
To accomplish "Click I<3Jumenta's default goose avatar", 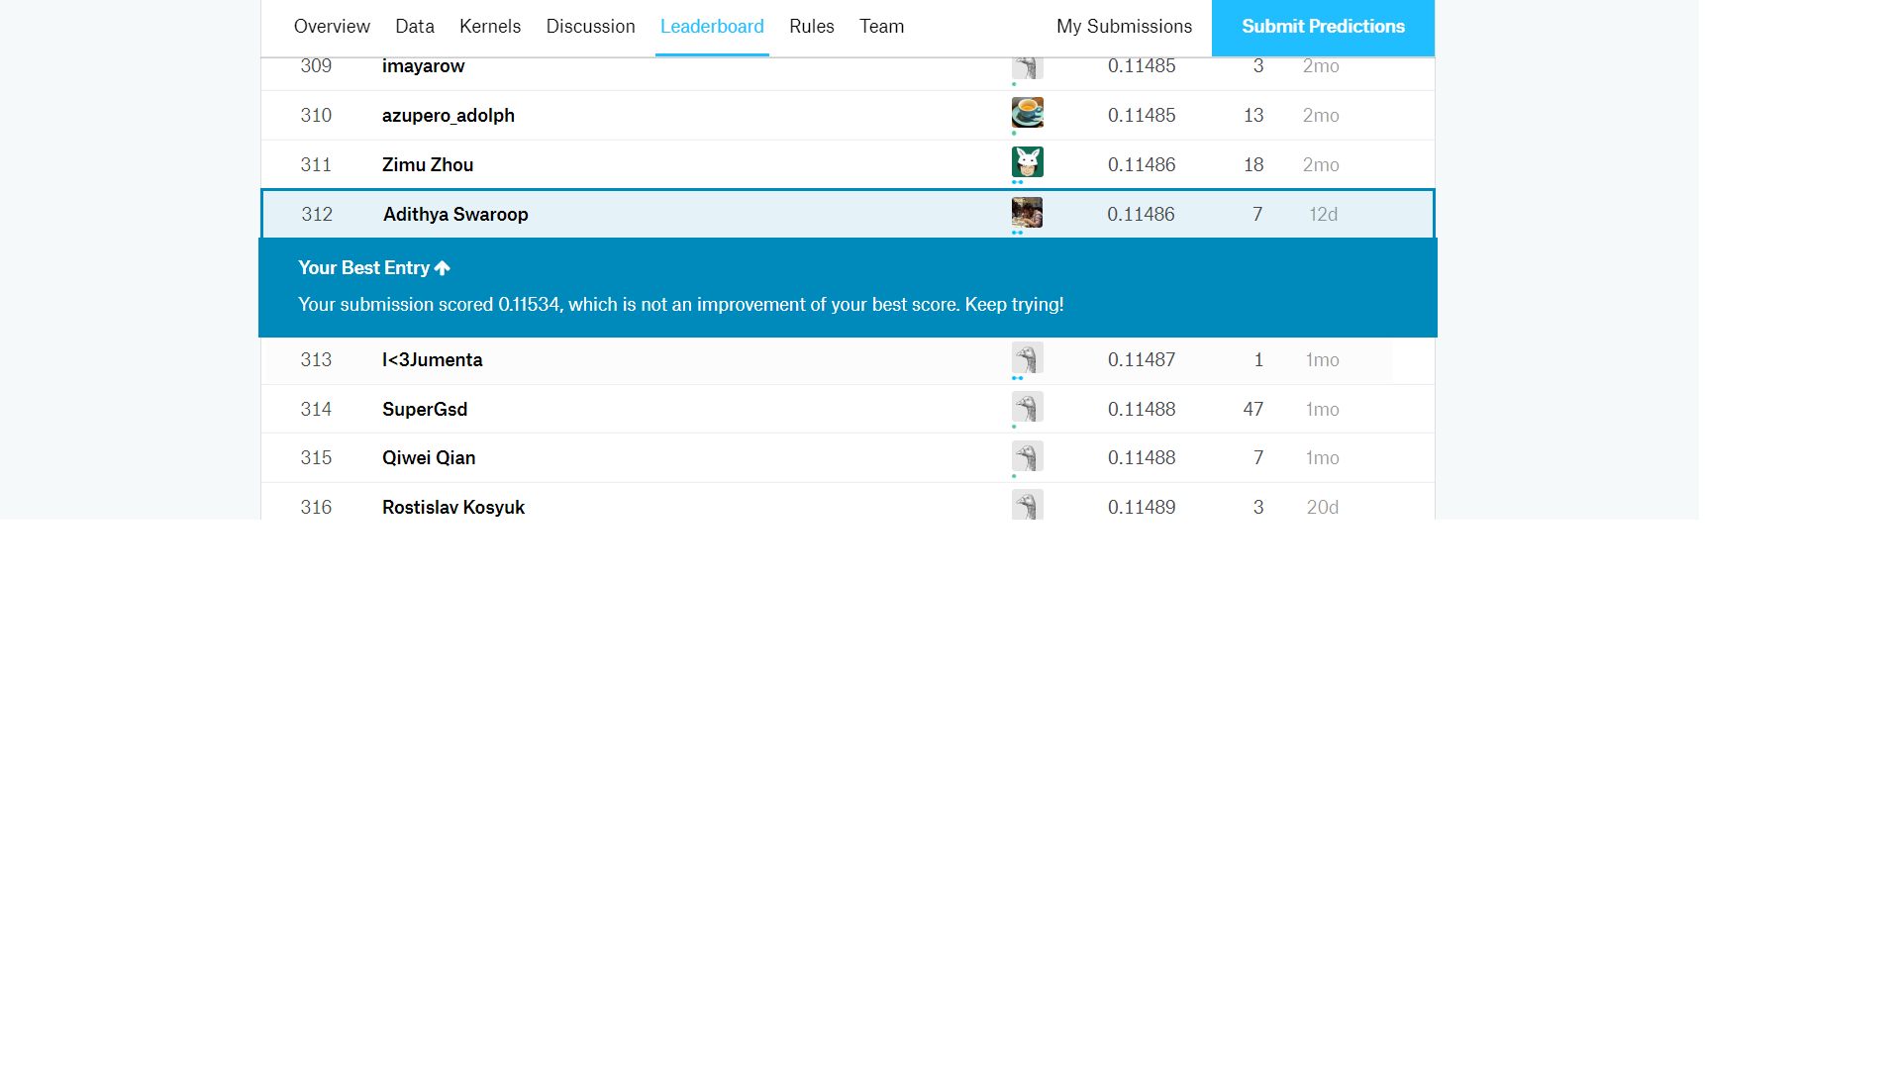I will click(1027, 358).
